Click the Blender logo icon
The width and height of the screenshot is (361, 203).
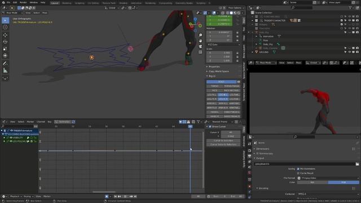3,2
